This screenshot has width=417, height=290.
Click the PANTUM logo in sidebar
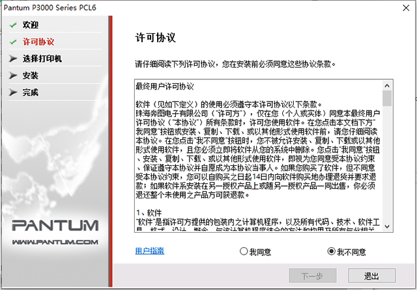click(x=55, y=226)
